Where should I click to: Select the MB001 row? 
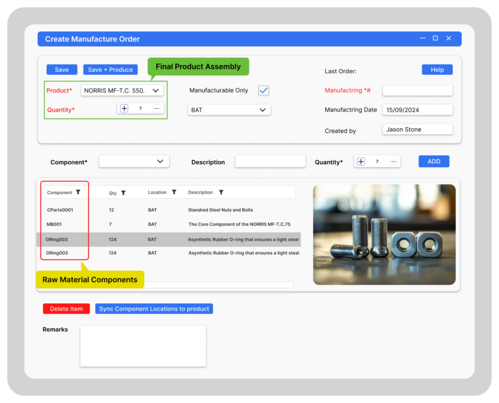(169, 224)
